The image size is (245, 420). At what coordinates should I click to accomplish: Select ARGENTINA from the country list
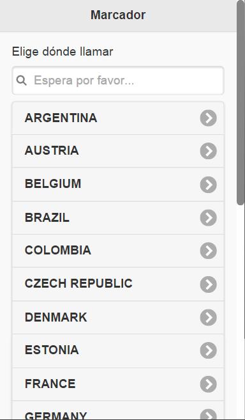pyautogui.click(x=117, y=118)
